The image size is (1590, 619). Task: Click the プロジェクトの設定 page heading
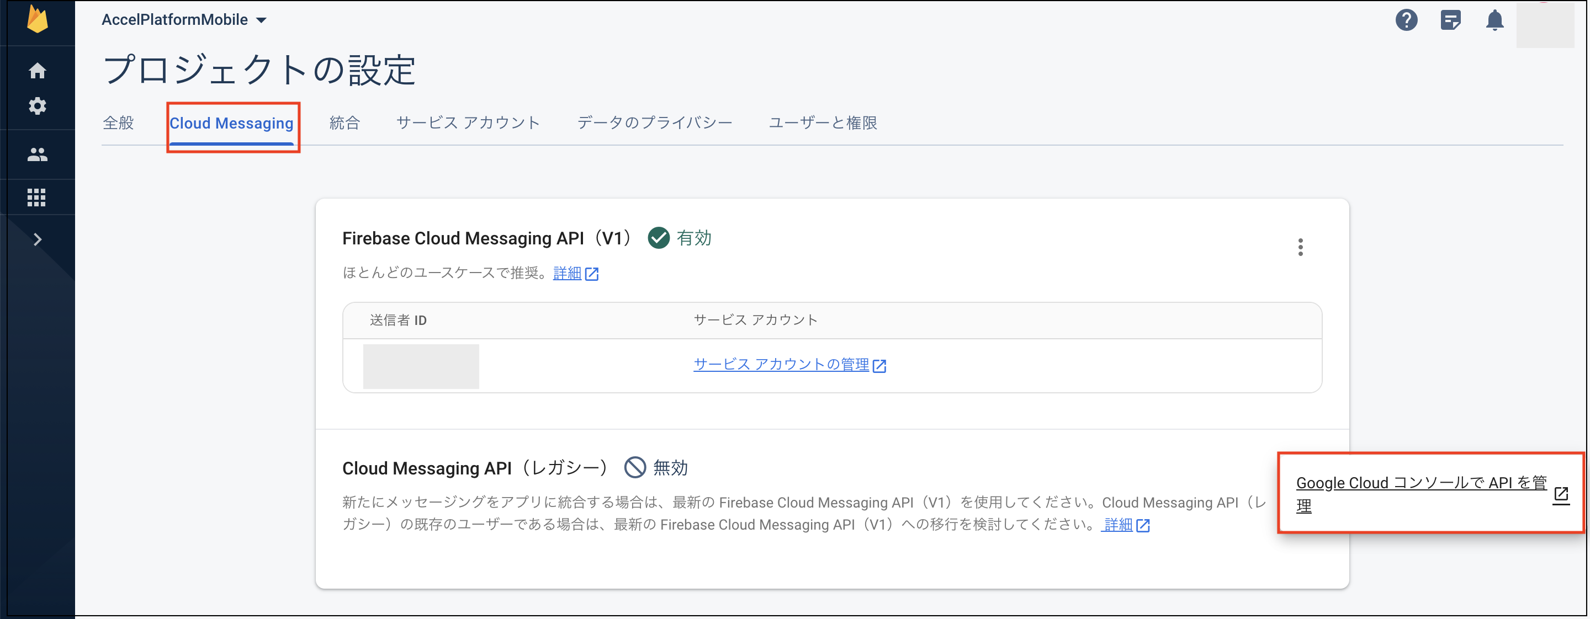click(259, 70)
